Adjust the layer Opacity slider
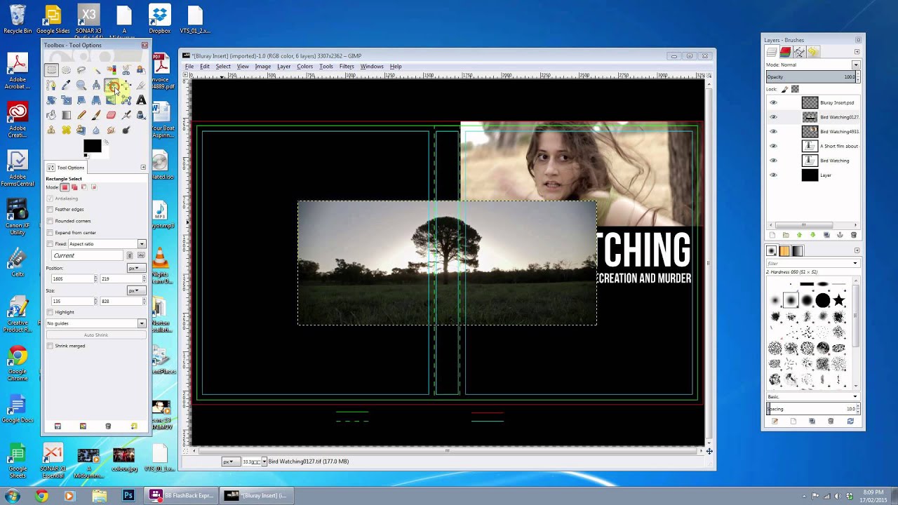The image size is (898, 505). pos(812,77)
